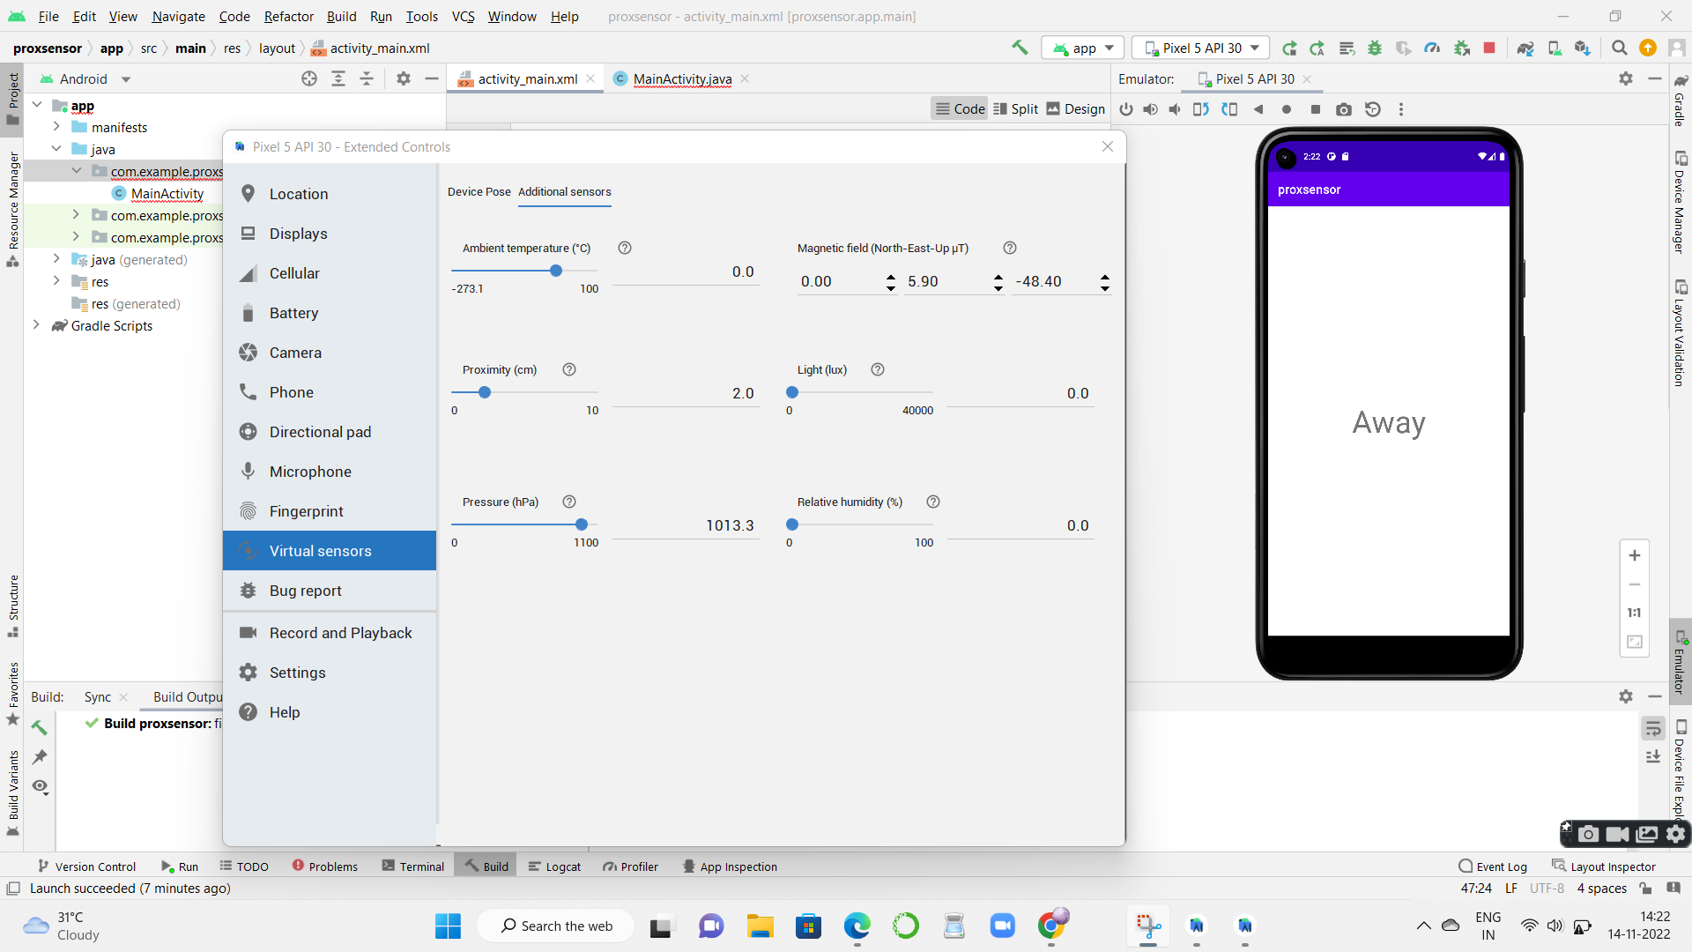The image size is (1692, 952).
Task: Take emulator screenshot with camera icon
Action: point(1343,109)
